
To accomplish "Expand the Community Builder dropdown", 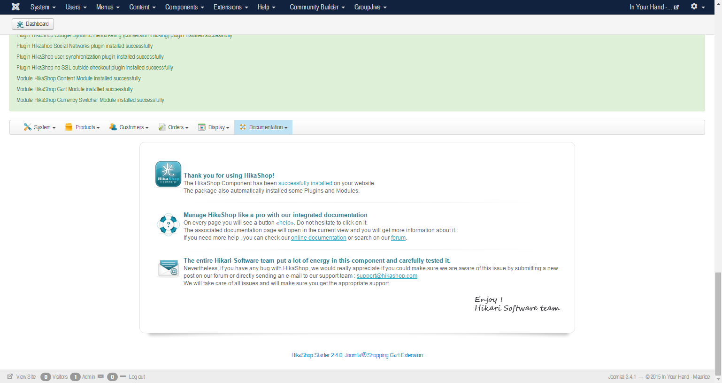I will 317,7.
